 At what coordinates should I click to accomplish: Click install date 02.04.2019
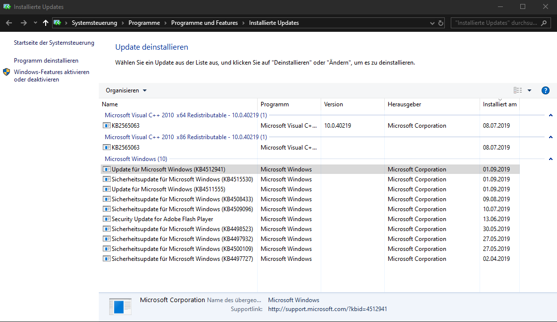pyautogui.click(x=496, y=259)
